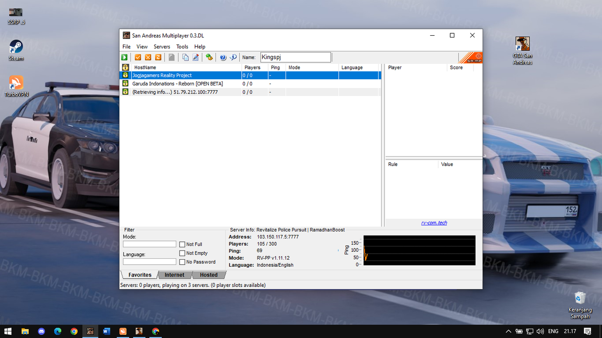Click the Value column header
Viewport: 602px width, 338px height.
pyautogui.click(x=460, y=164)
